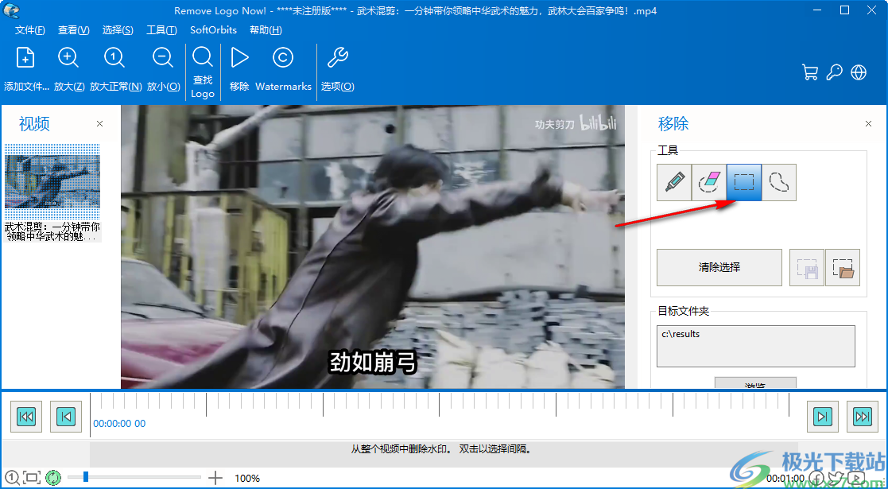The width and height of the screenshot is (888, 489).
Task: Select the rectangular selection tool
Action: tap(743, 182)
